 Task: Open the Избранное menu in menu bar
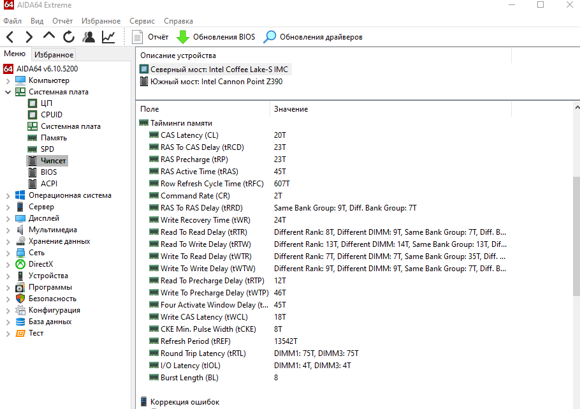tap(101, 21)
